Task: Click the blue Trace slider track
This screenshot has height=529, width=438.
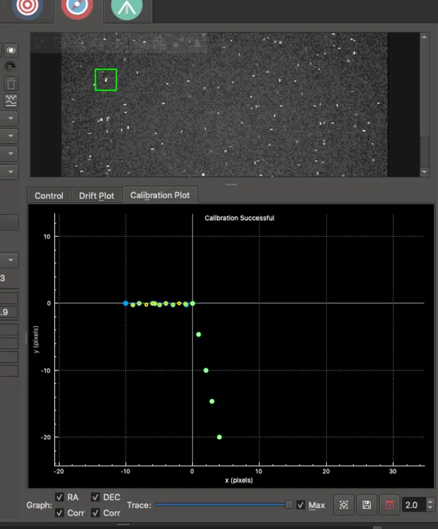Action: point(220,505)
